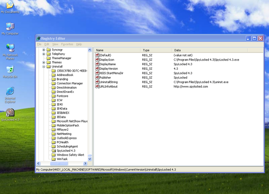Close the Registry Editor window

[x=260, y=38]
